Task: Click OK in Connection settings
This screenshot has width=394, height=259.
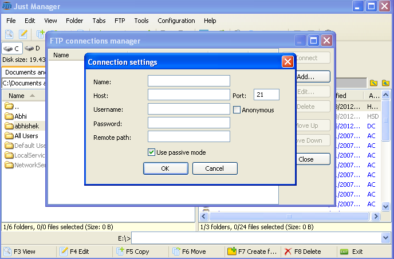Action: pyautogui.click(x=165, y=168)
